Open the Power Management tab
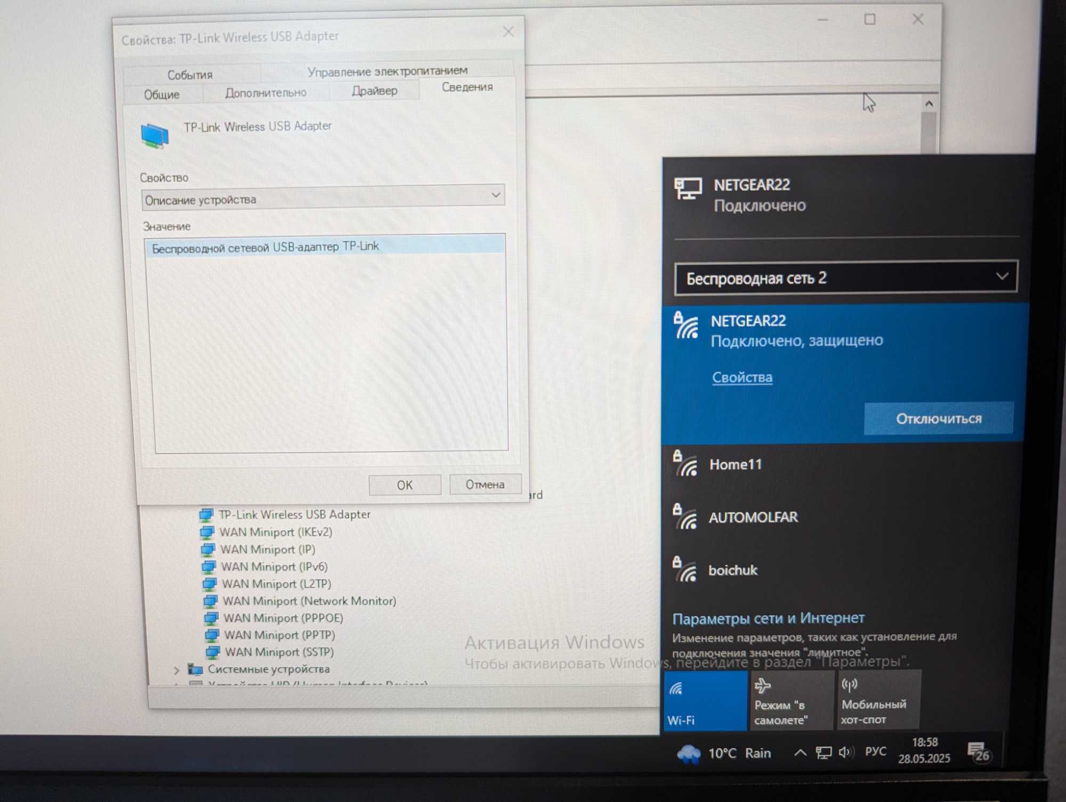The height and width of the screenshot is (802, 1066). coord(387,71)
